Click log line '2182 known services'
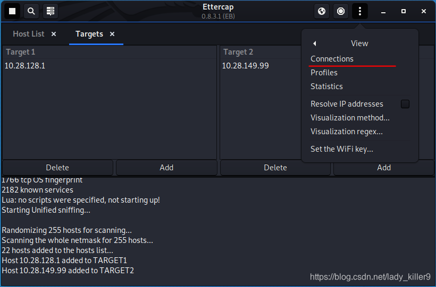Screen dimensions: 436x287 tap(37, 190)
